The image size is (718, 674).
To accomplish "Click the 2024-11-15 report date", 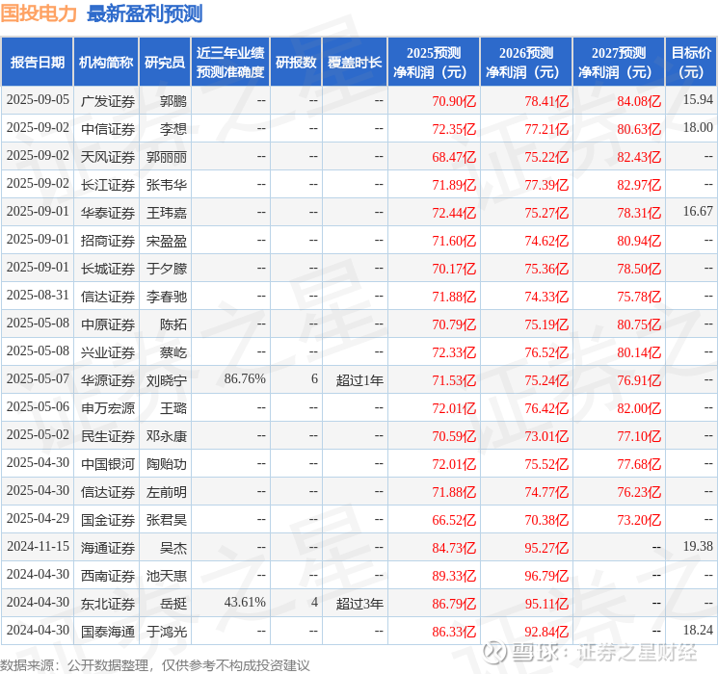I will pos(38,546).
